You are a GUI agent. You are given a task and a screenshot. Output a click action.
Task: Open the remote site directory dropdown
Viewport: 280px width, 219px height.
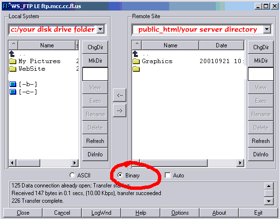(267, 29)
